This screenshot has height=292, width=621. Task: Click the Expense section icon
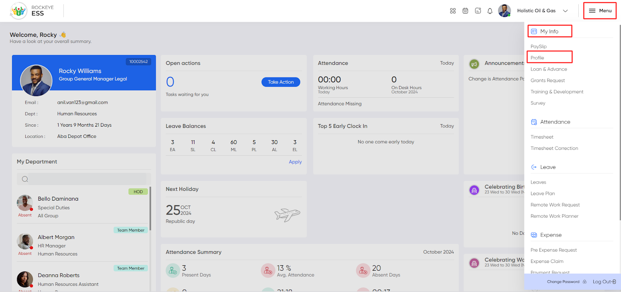coord(534,235)
